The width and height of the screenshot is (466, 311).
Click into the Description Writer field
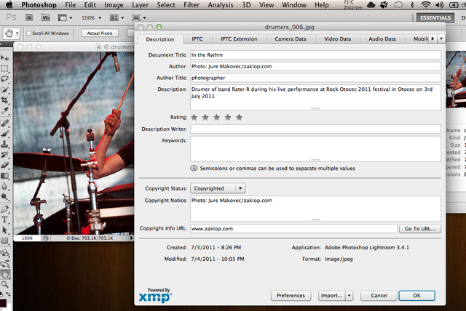[x=315, y=129]
